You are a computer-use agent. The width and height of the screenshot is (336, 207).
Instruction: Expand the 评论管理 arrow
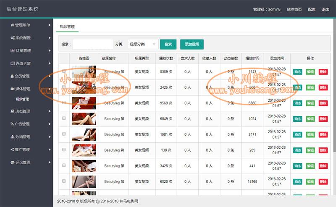50,162
